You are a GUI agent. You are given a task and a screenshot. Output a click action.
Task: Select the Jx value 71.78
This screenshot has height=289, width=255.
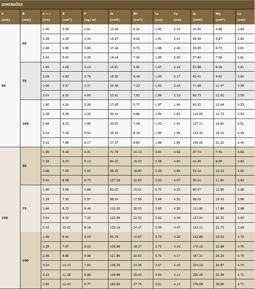[x=114, y=152]
